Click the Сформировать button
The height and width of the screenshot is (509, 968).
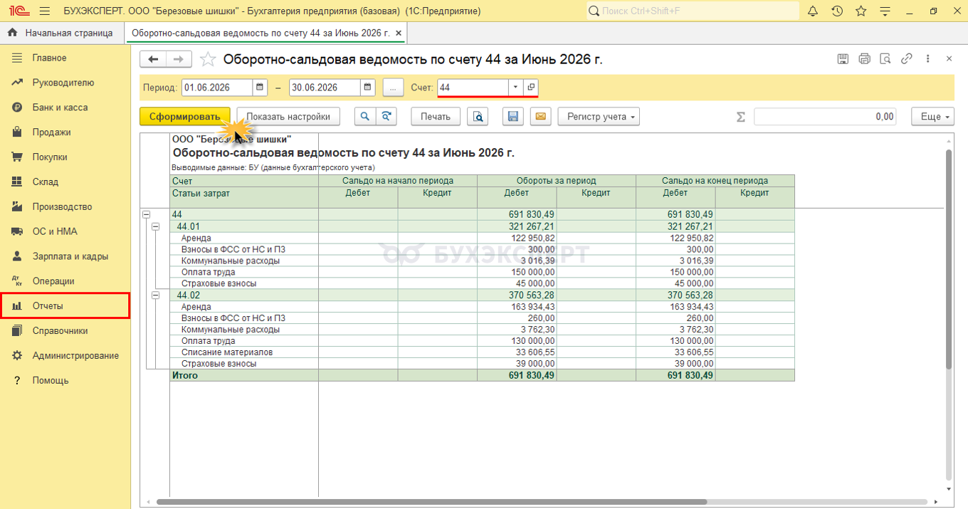tap(185, 117)
